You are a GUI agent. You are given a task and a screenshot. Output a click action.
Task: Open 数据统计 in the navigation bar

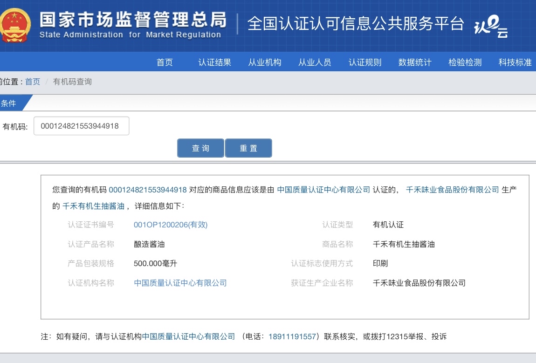pyautogui.click(x=415, y=62)
